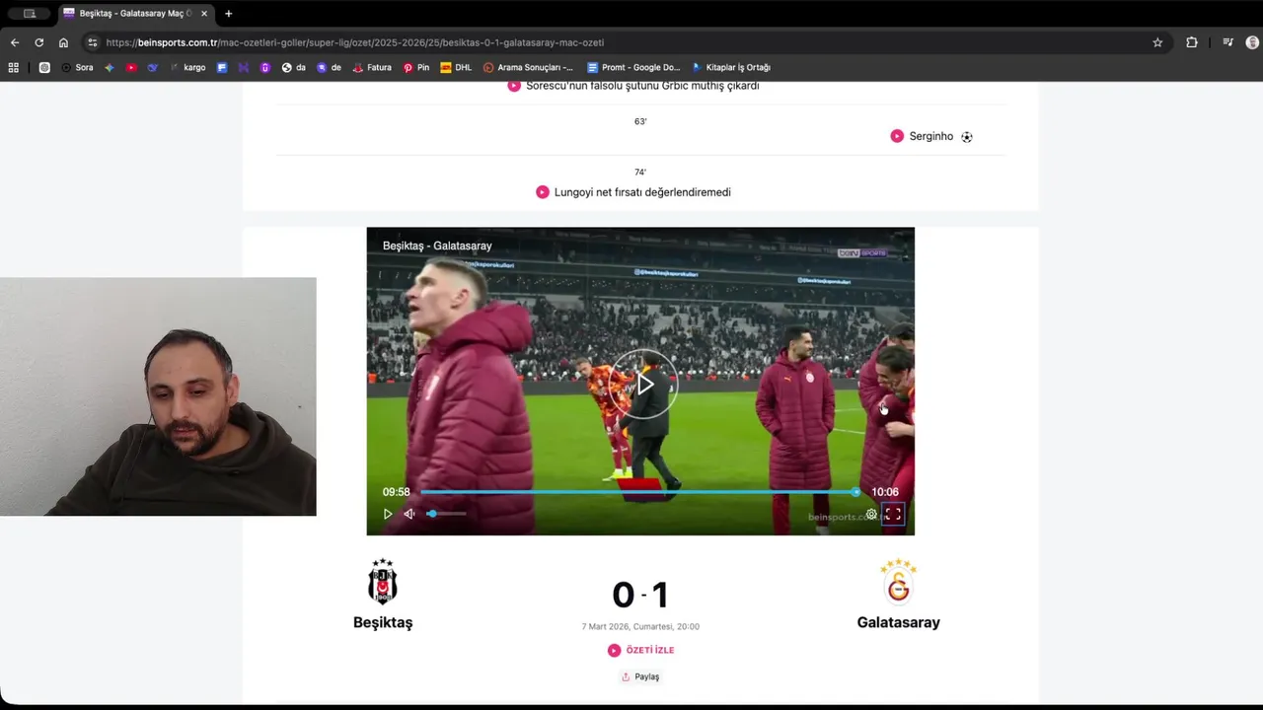Mute the video with speaker icon

pyautogui.click(x=409, y=514)
